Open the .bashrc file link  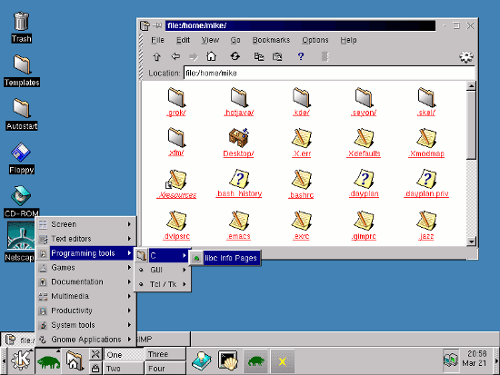(x=301, y=195)
